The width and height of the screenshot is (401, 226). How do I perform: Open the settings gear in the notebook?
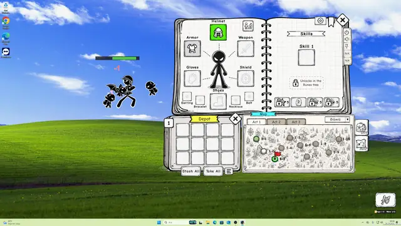point(320,21)
